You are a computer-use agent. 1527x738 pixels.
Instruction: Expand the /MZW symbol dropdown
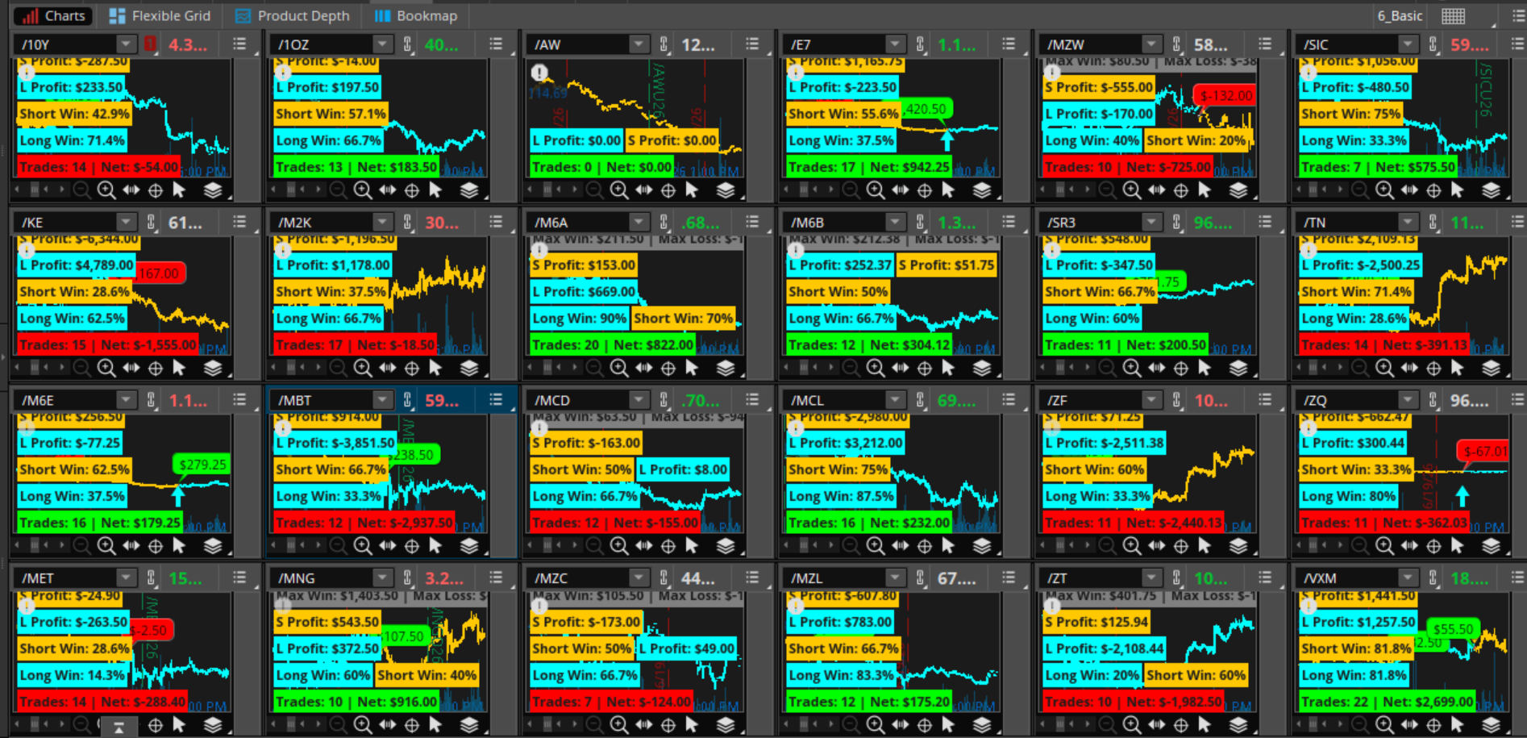[x=1152, y=44]
